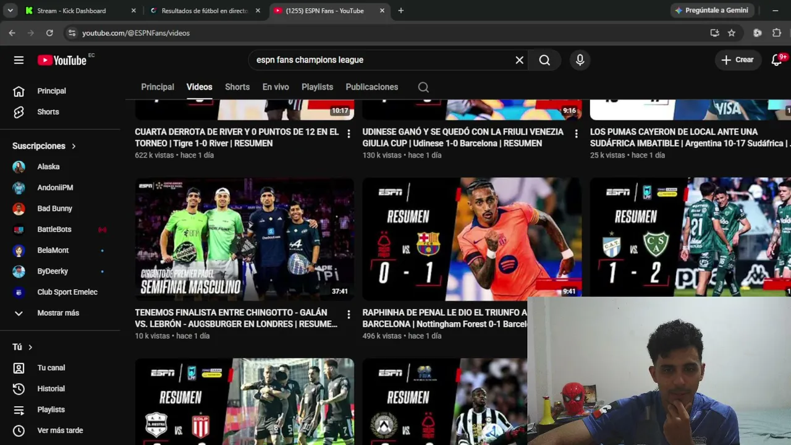Screen dimensions: 791x445
Task: Clear the search box text
Action: (x=520, y=60)
